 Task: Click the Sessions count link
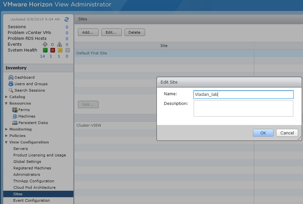click(x=67, y=27)
